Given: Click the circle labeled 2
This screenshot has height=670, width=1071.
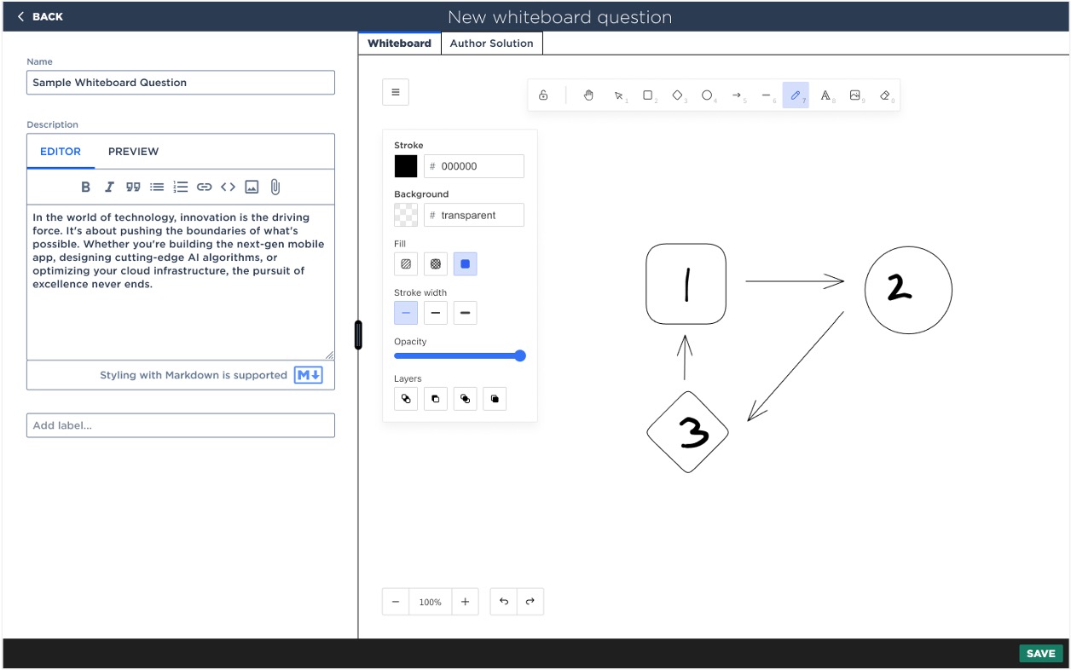Looking at the screenshot, I should 908,290.
